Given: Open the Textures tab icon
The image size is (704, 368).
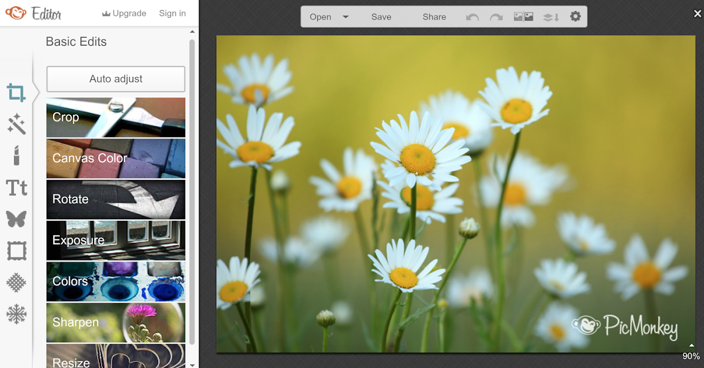Looking at the screenshot, I should click(x=16, y=283).
